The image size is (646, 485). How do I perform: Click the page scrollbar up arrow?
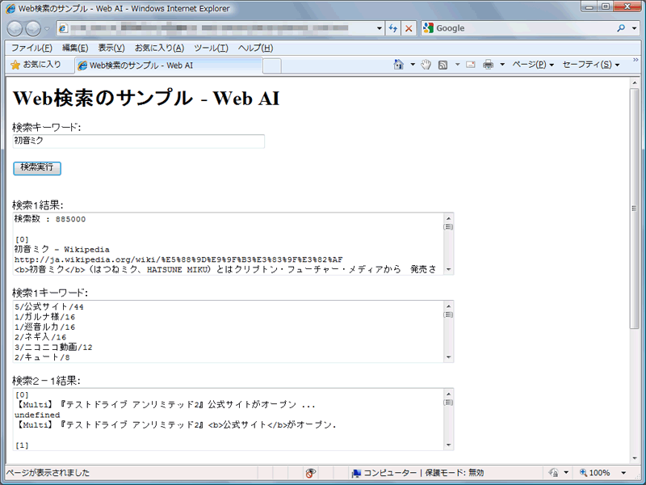pyautogui.click(x=635, y=82)
